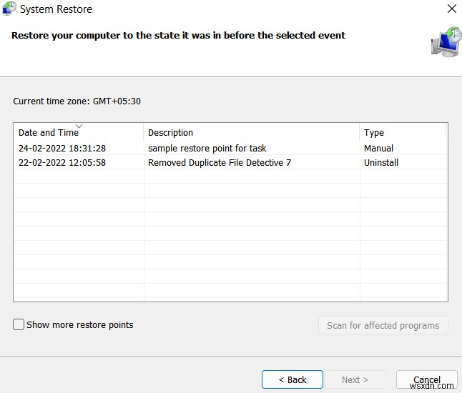
Task: Click the sort arrow above Date and Time
Action: (x=79, y=126)
